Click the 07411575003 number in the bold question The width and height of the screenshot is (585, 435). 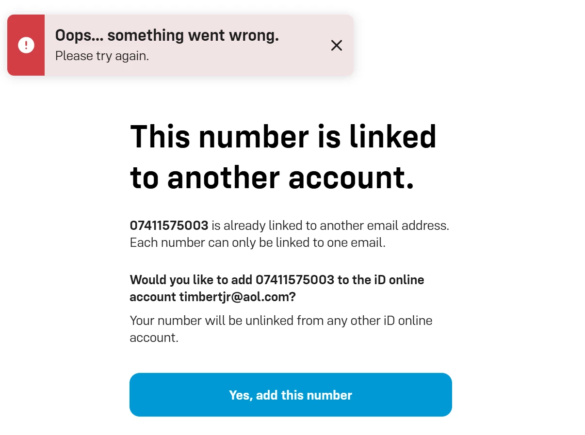(x=295, y=280)
